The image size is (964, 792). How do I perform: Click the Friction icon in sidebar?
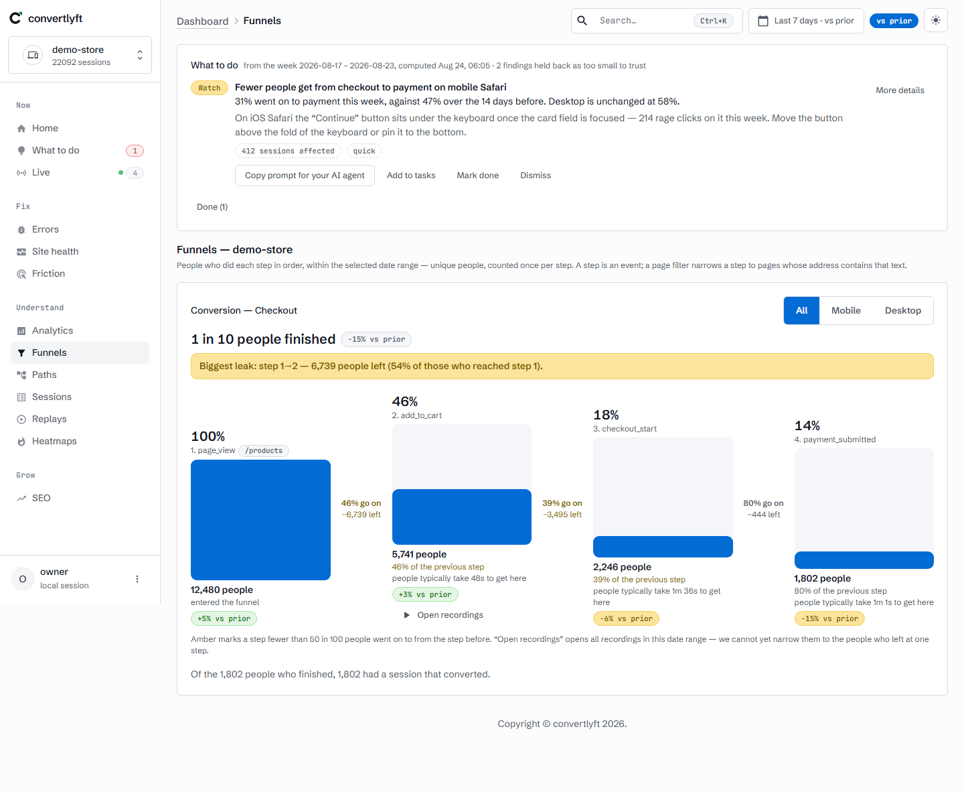[21, 274]
